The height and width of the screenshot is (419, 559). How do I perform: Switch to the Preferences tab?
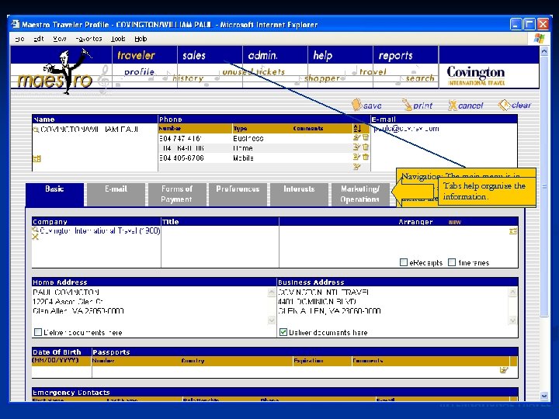(238, 194)
